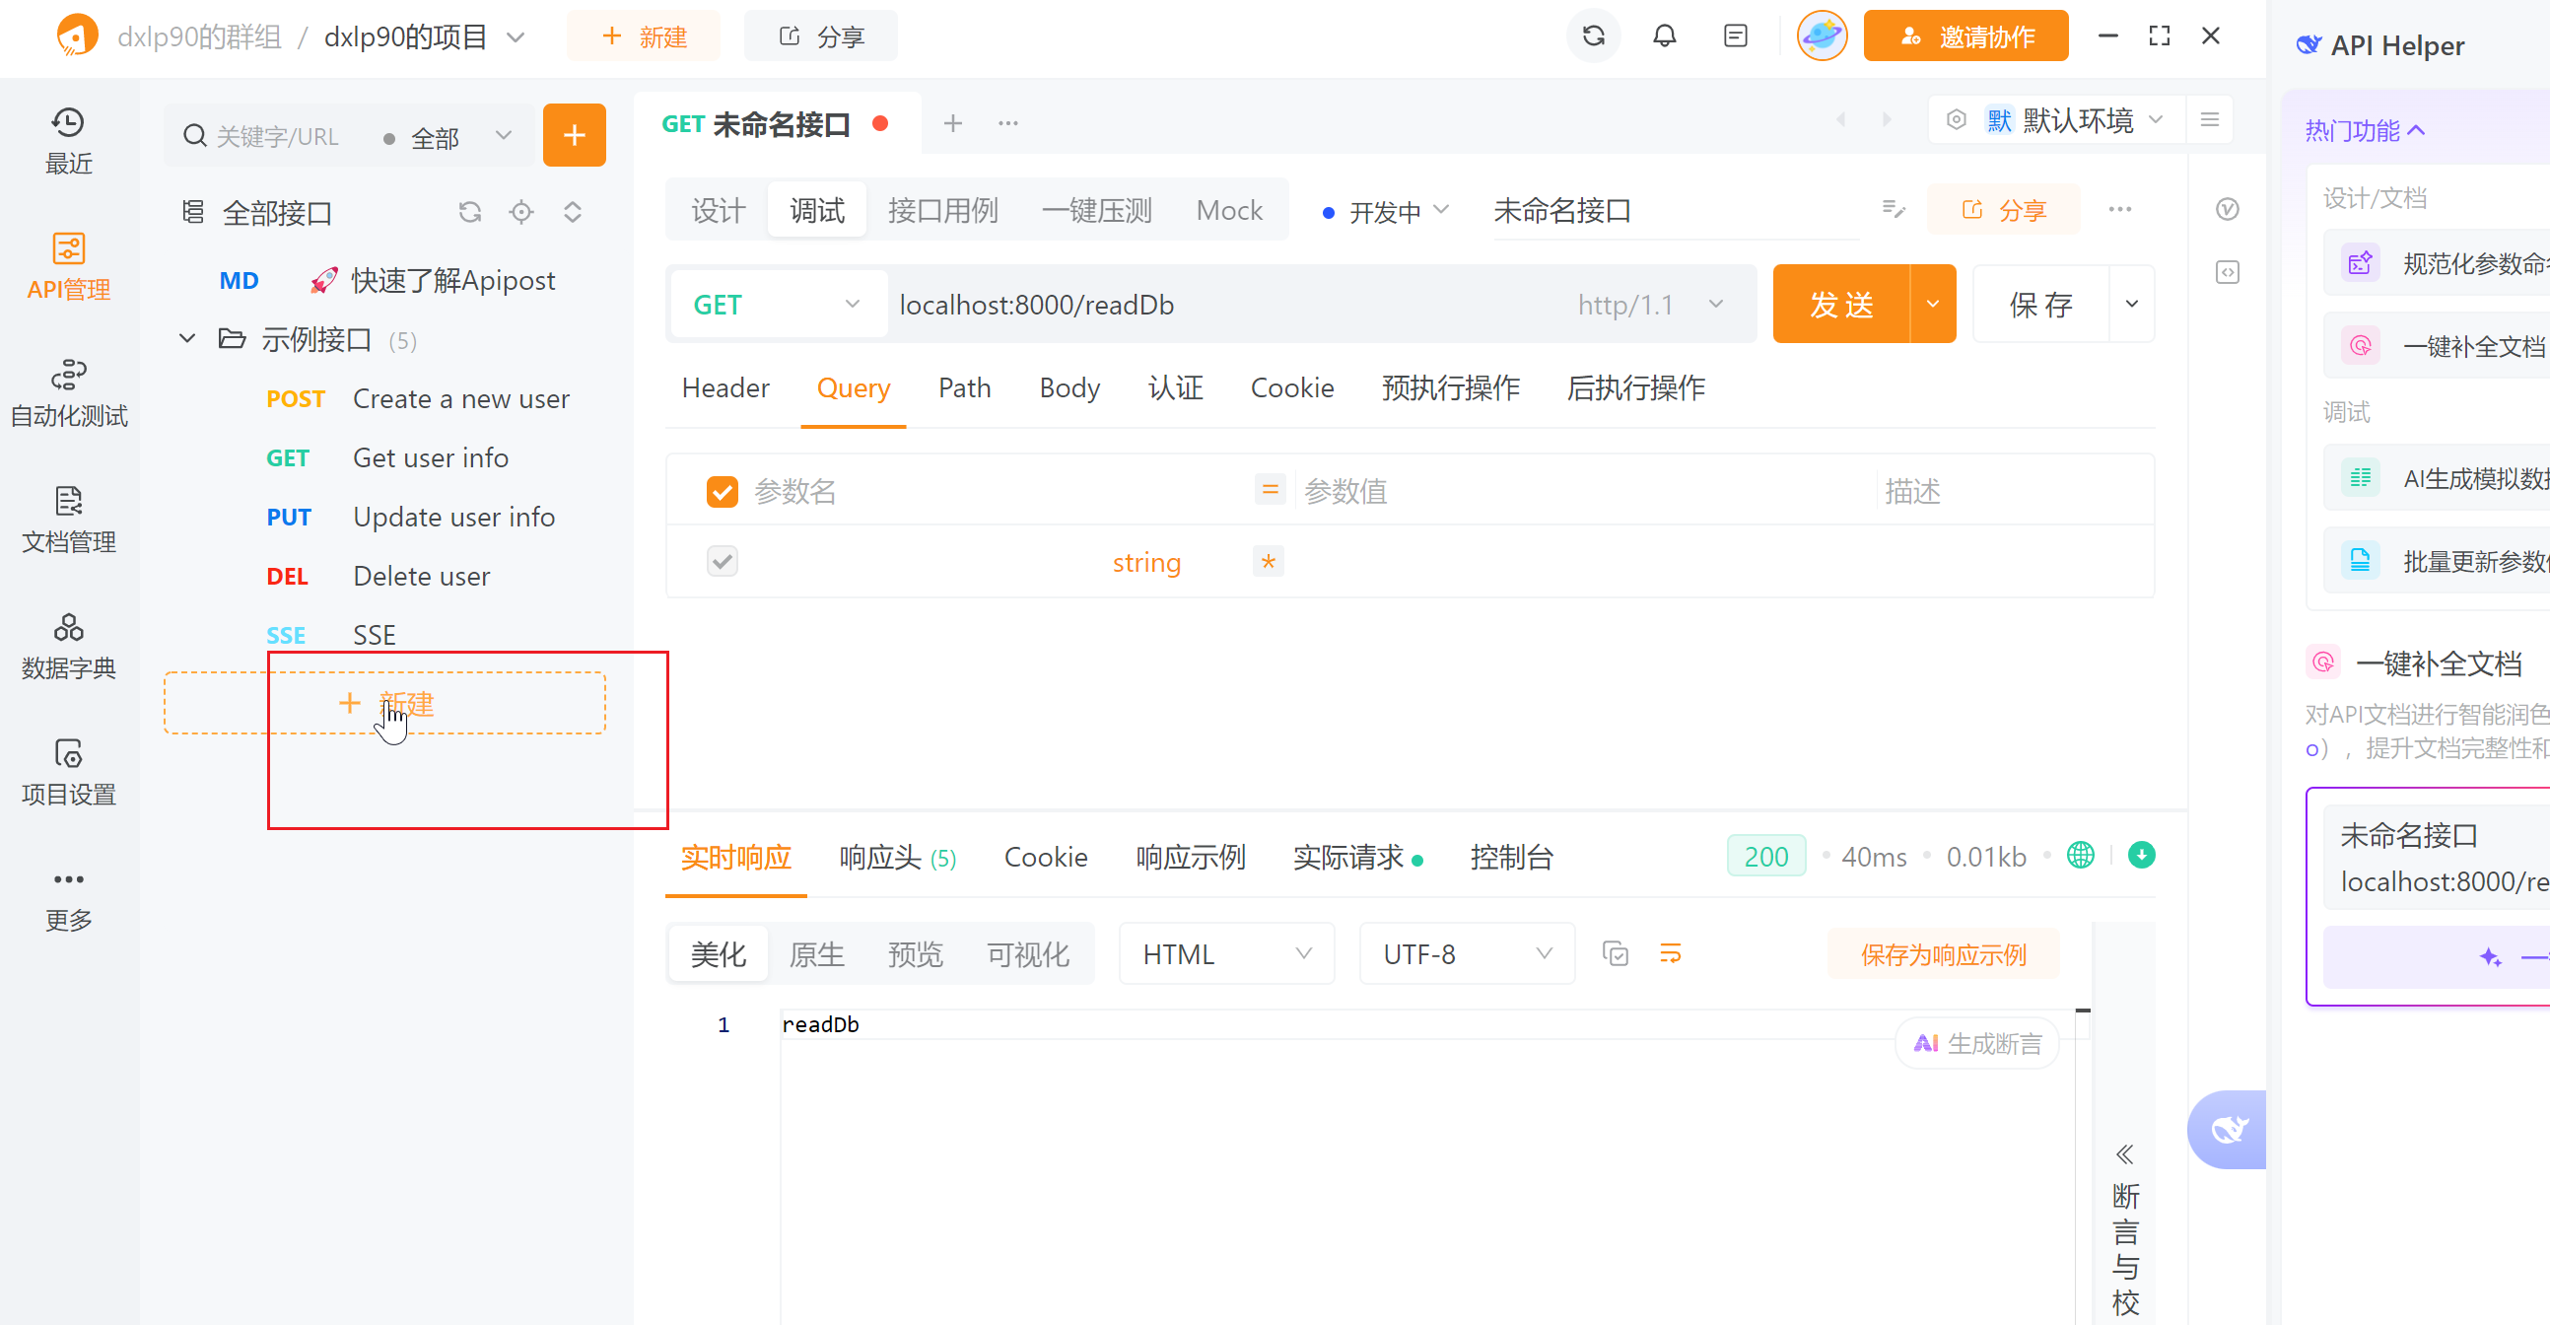The width and height of the screenshot is (2550, 1325).
Task: Click the orange plus add button
Action: (574, 135)
